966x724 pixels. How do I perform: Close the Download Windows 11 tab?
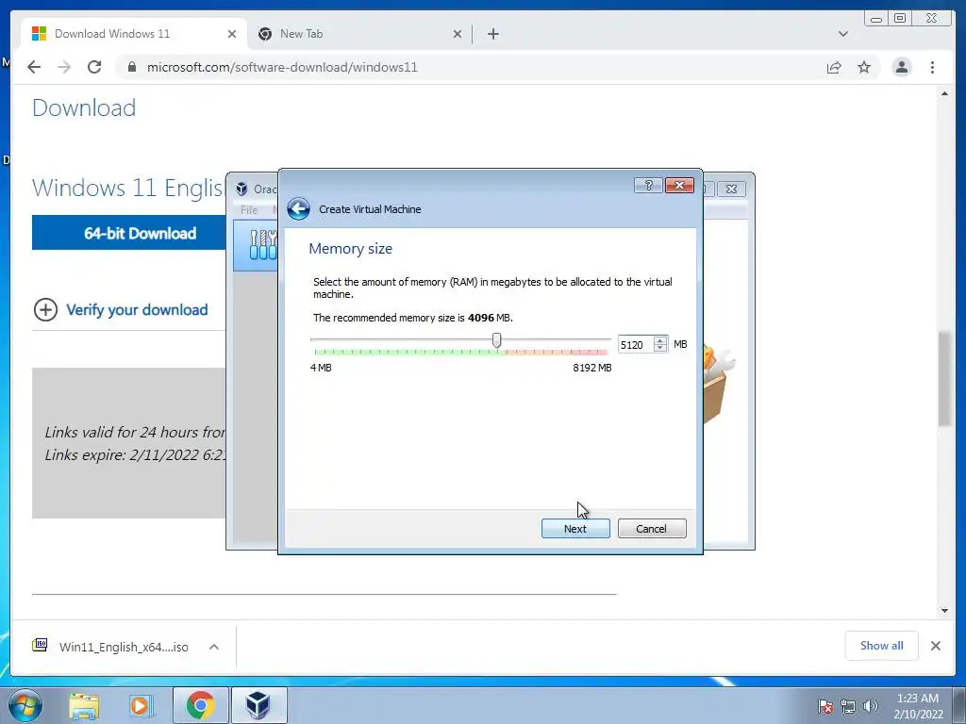(232, 34)
